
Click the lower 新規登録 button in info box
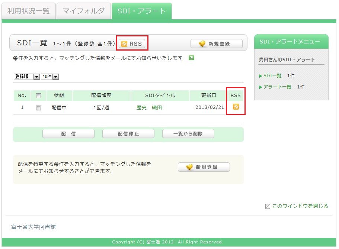(204, 167)
